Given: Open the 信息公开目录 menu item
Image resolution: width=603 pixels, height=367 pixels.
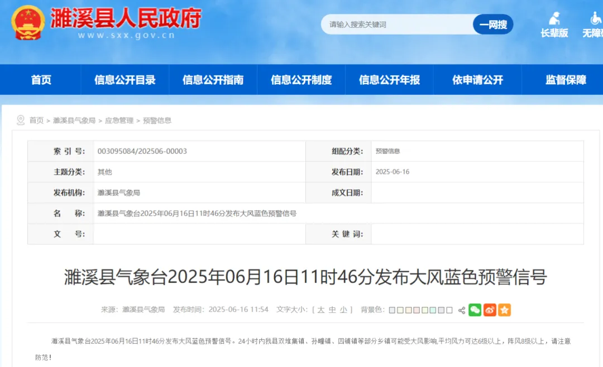Looking at the screenshot, I should coord(125,80).
